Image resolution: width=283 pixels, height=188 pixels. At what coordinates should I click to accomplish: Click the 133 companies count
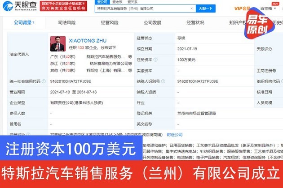click(x=81, y=48)
